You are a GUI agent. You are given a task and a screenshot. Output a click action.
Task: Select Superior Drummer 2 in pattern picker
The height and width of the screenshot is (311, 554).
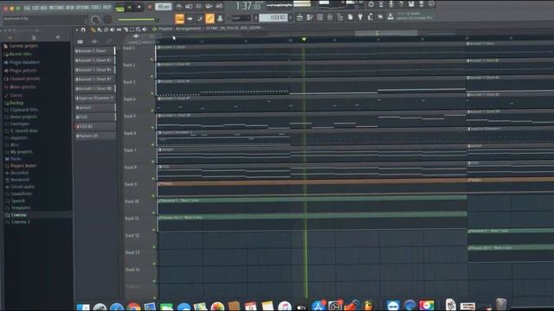pyautogui.click(x=95, y=98)
